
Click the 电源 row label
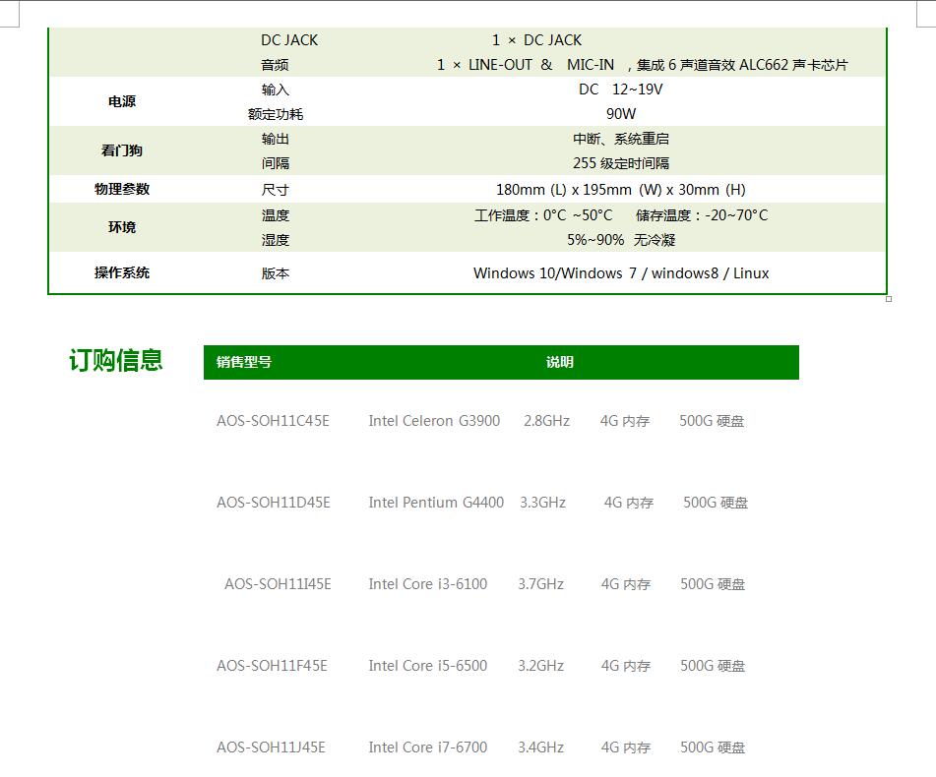[x=122, y=101]
